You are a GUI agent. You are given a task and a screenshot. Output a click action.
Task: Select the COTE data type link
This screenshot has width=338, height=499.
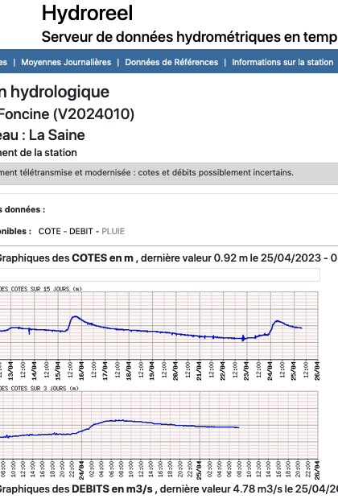tap(50, 231)
